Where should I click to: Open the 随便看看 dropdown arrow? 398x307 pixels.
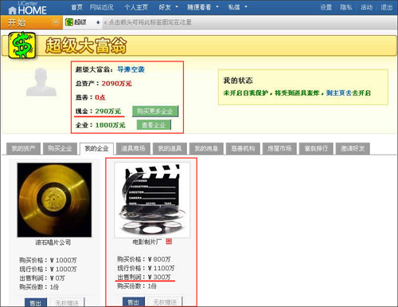pyautogui.click(x=217, y=7)
